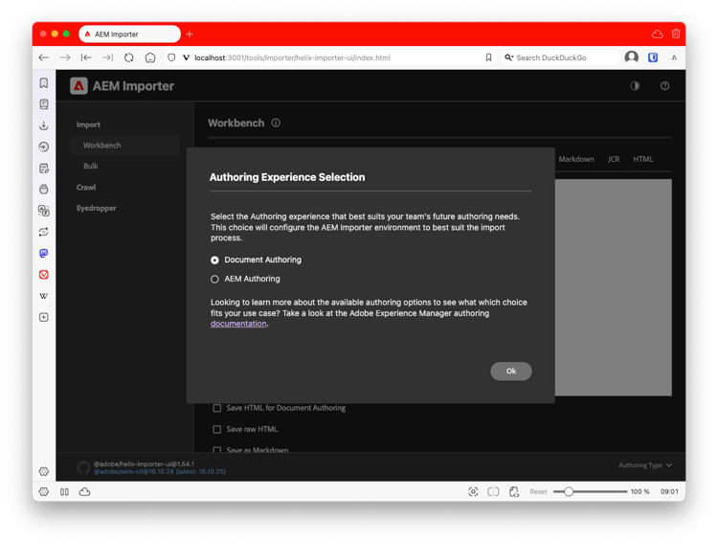Open the documentation link

[x=238, y=324]
